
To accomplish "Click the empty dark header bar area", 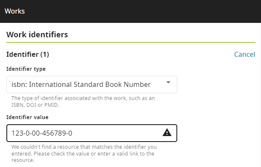I will pyautogui.click(x=142, y=11).
